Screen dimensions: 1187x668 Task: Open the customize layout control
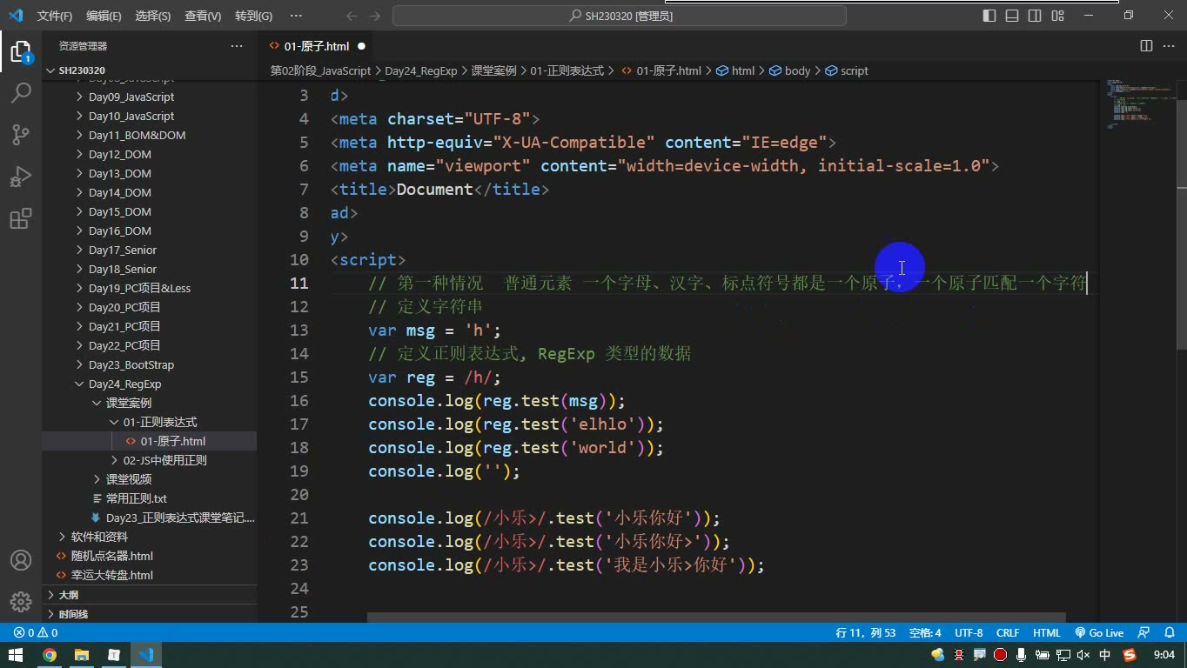click(1057, 16)
